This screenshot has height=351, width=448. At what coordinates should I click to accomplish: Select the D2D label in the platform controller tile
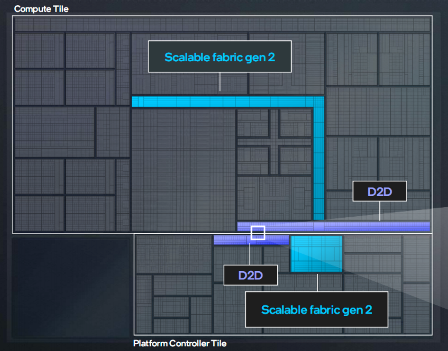[x=251, y=275]
